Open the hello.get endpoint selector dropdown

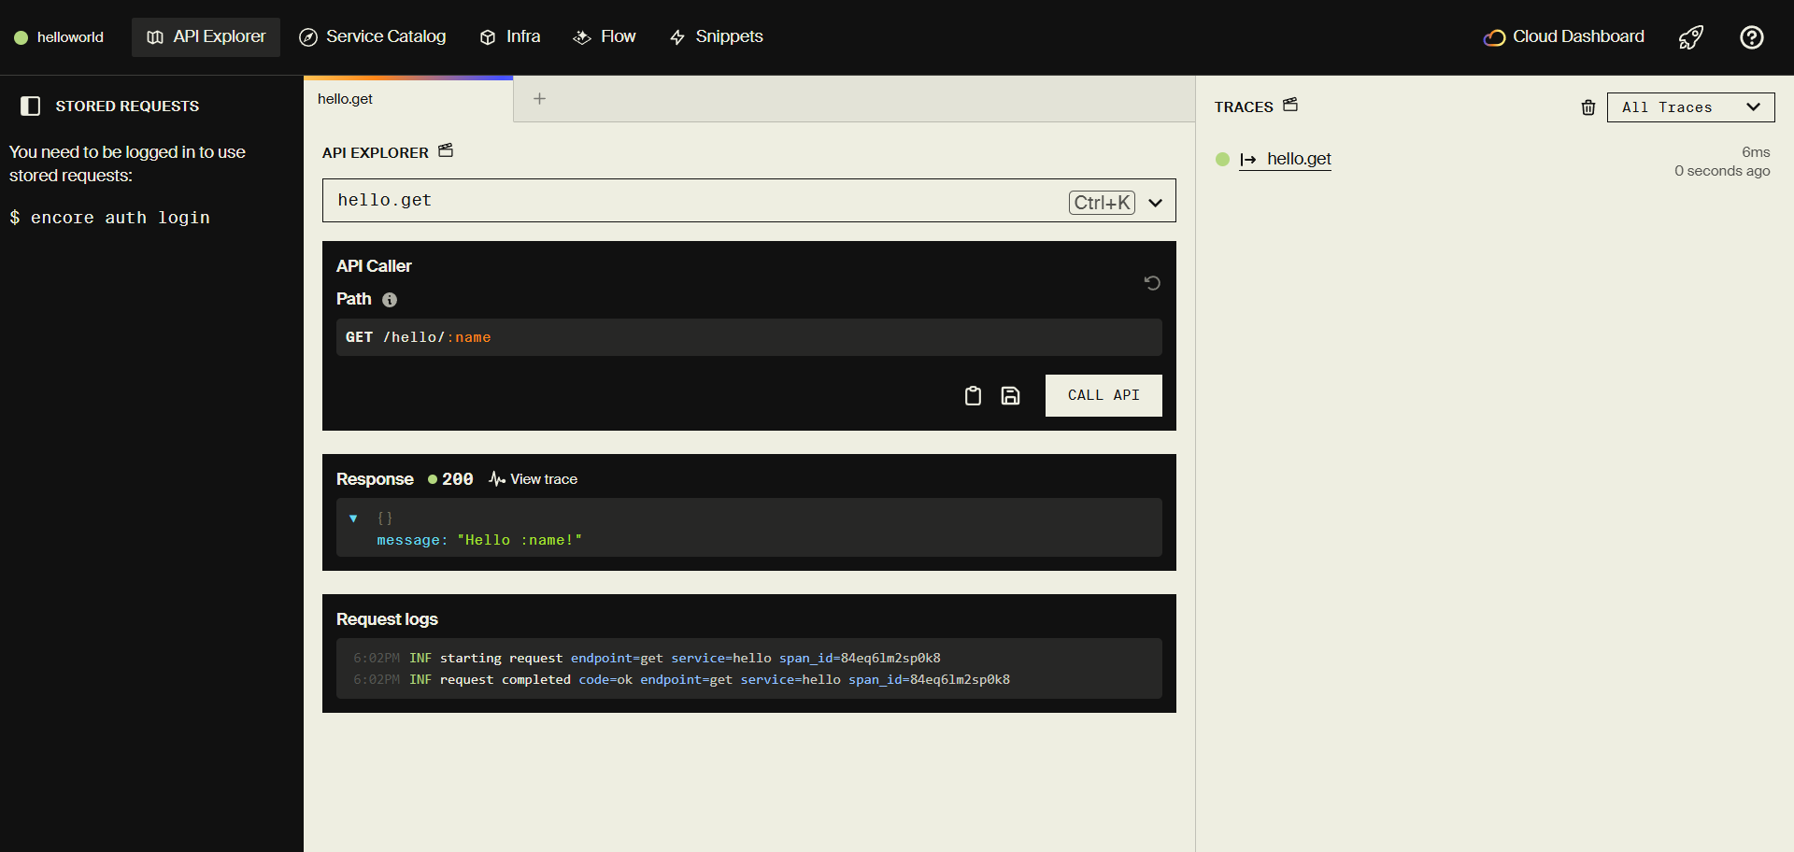pyautogui.click(x=749, y=201)
